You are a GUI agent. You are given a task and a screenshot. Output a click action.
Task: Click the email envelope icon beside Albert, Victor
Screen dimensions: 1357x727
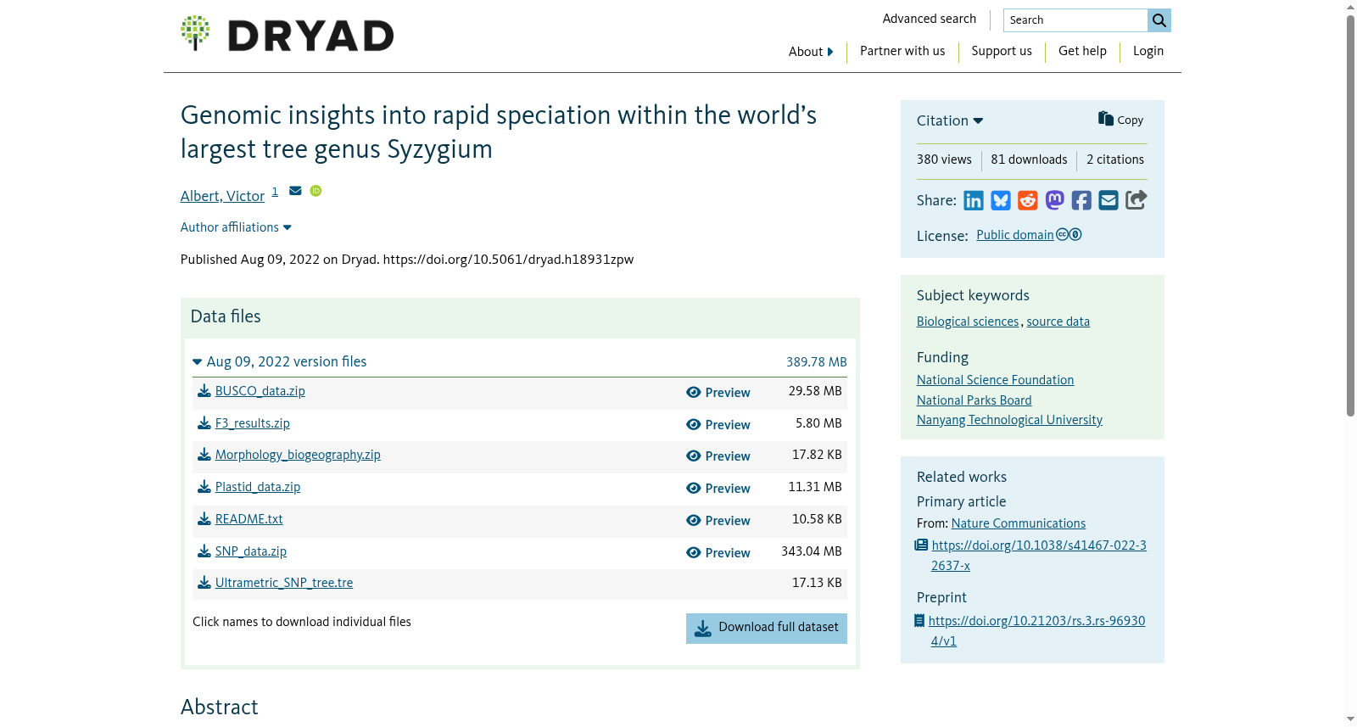tap(295, 191)
